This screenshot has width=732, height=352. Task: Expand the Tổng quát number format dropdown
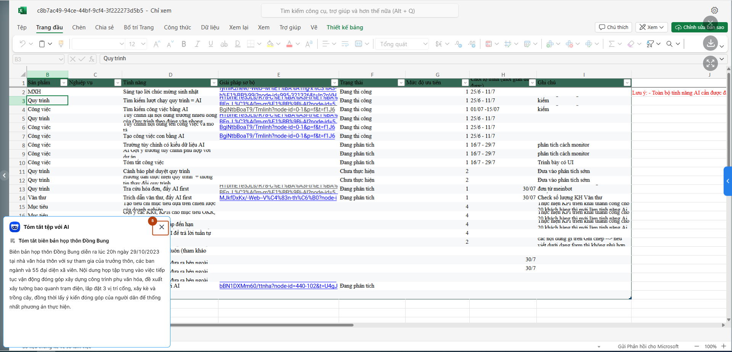pos(425,44)
